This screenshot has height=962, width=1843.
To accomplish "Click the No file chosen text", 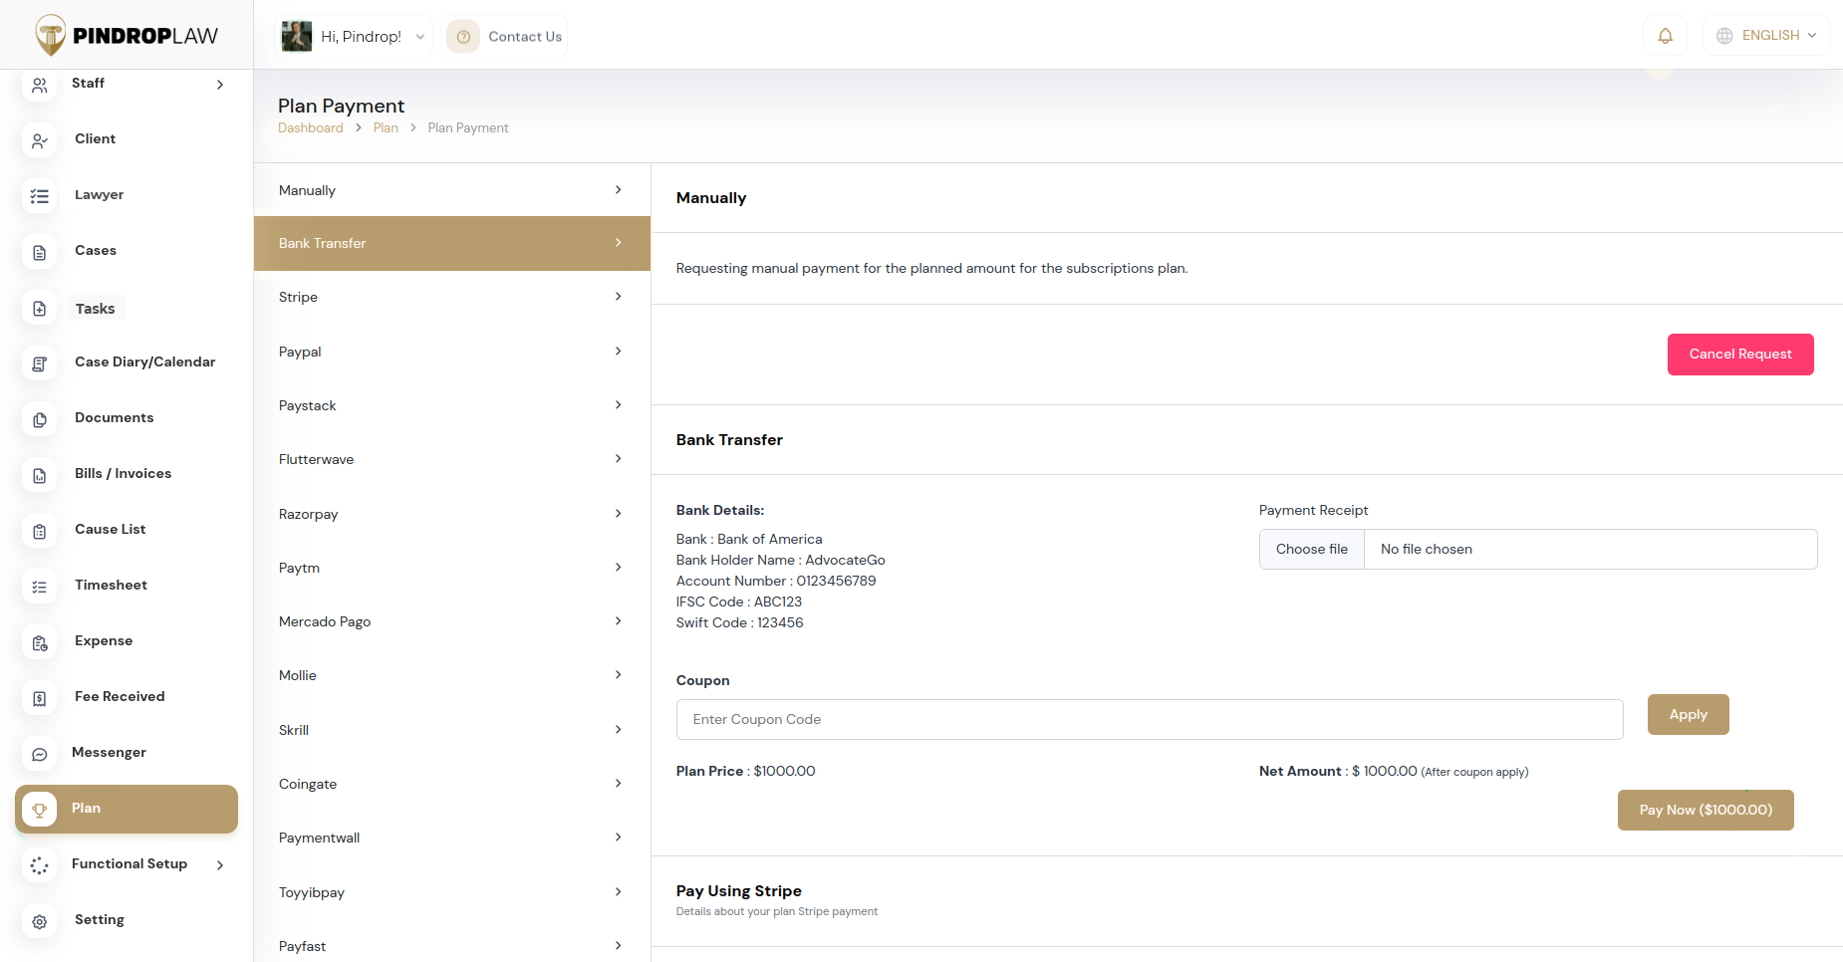I will (1426, 549).
